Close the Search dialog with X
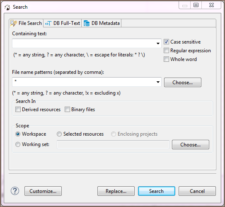225x207 pixels. (211, 5)
